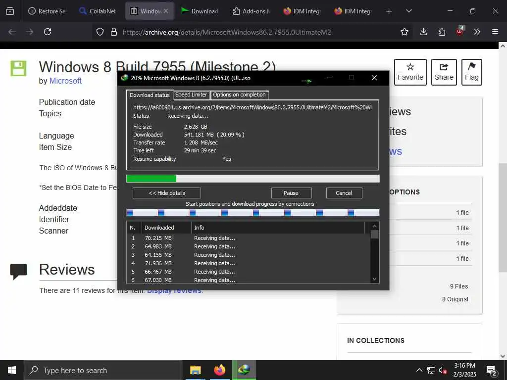Image resolution: width=507 pixels, height=380 pixels.
Task: Cancel the IDM download
Action: [344, 193]
